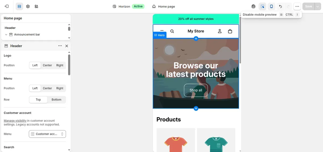Viewport: 323px width, 152px height.
Task: Follow the Manage visibility link
Action: point(15,121)
